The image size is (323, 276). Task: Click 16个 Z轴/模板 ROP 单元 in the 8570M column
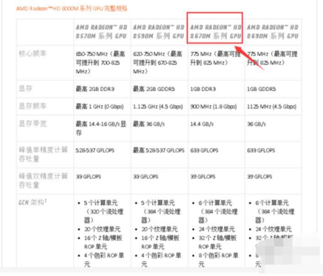pos(103,242)
